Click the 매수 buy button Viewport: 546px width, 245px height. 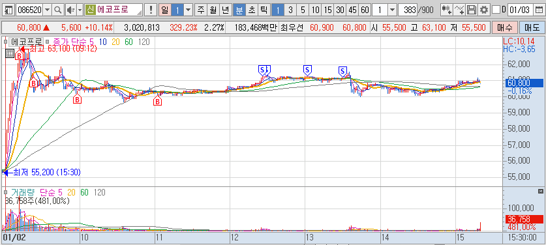click(504, 27)
